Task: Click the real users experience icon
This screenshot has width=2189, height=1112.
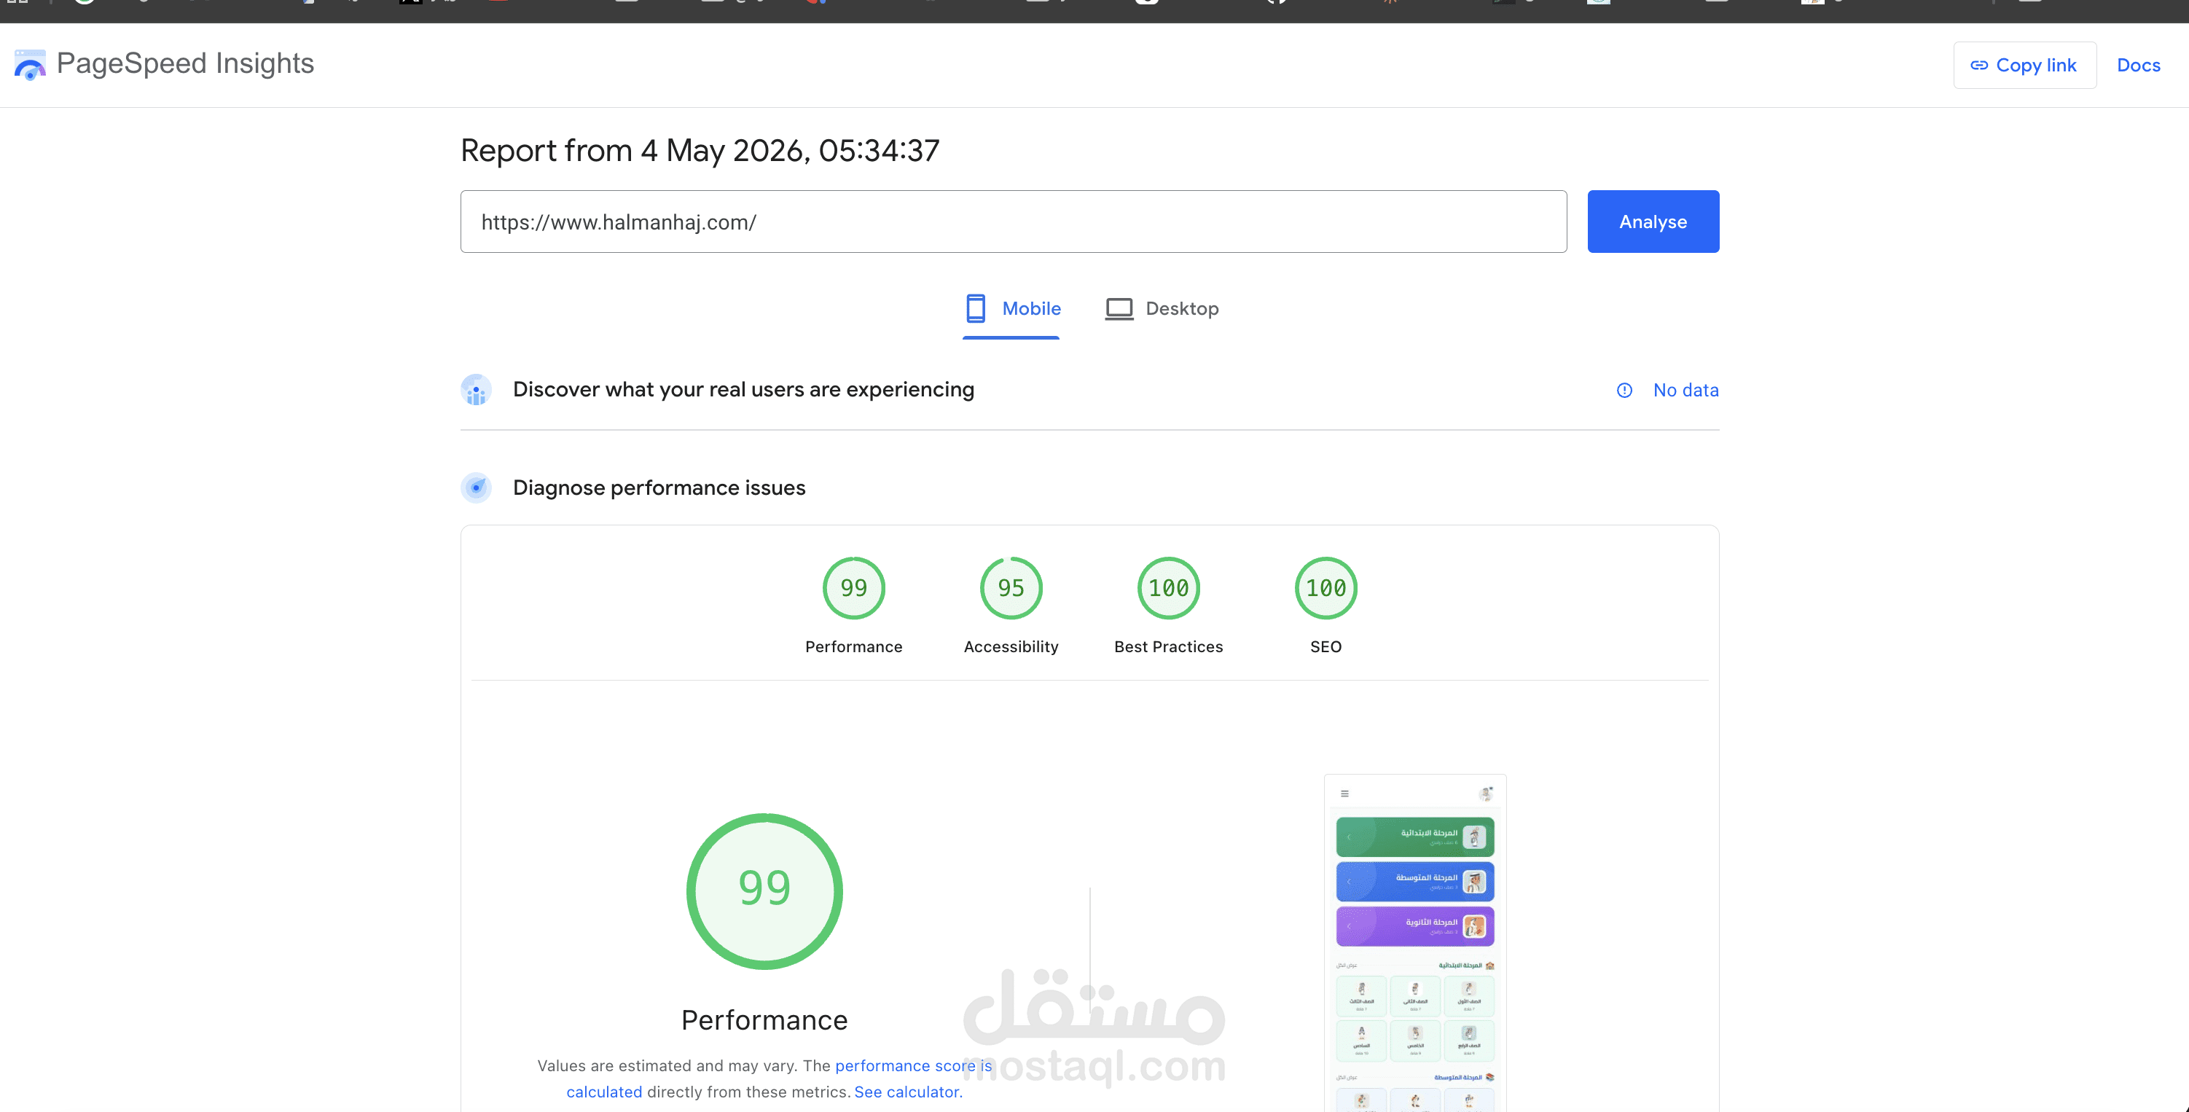Action: pos(476,390)
